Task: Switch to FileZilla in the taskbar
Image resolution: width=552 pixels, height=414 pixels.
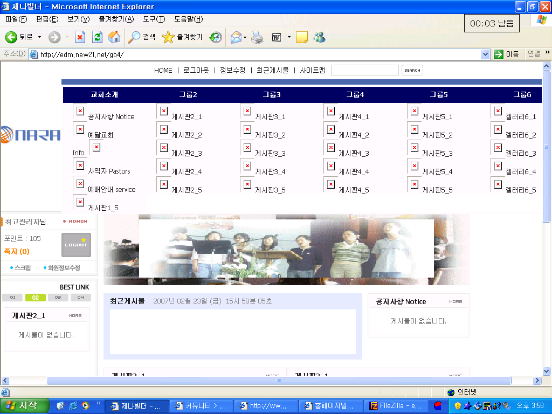Action: pos(396,406)
